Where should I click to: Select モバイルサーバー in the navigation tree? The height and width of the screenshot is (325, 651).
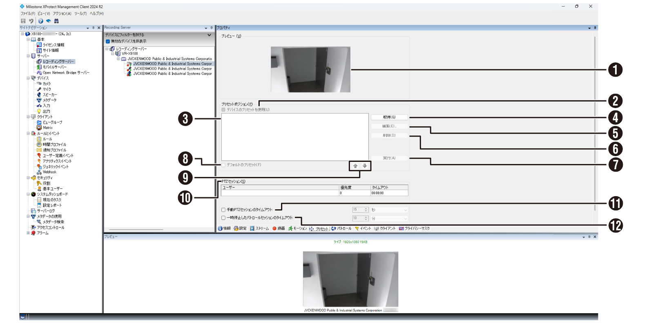[54, 67]
